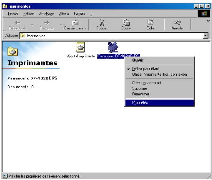
Task: Choose Propriétés in the context menu
Action: (160, 103)
